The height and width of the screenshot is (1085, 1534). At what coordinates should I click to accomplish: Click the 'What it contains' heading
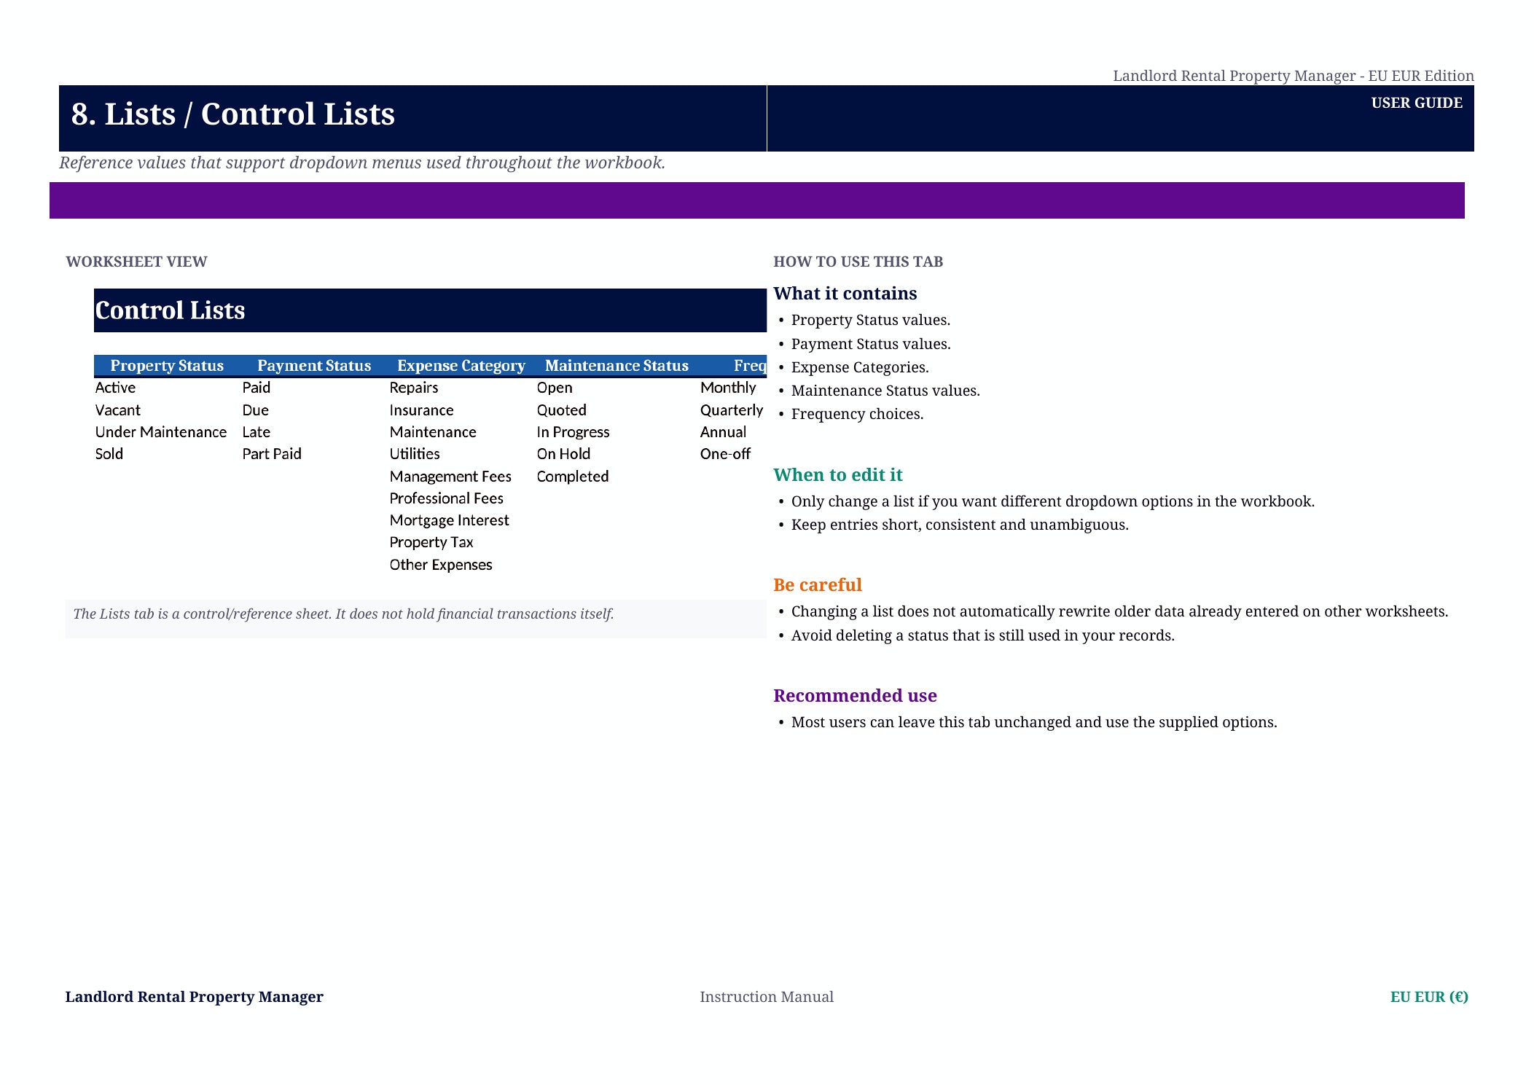(845, 294)
